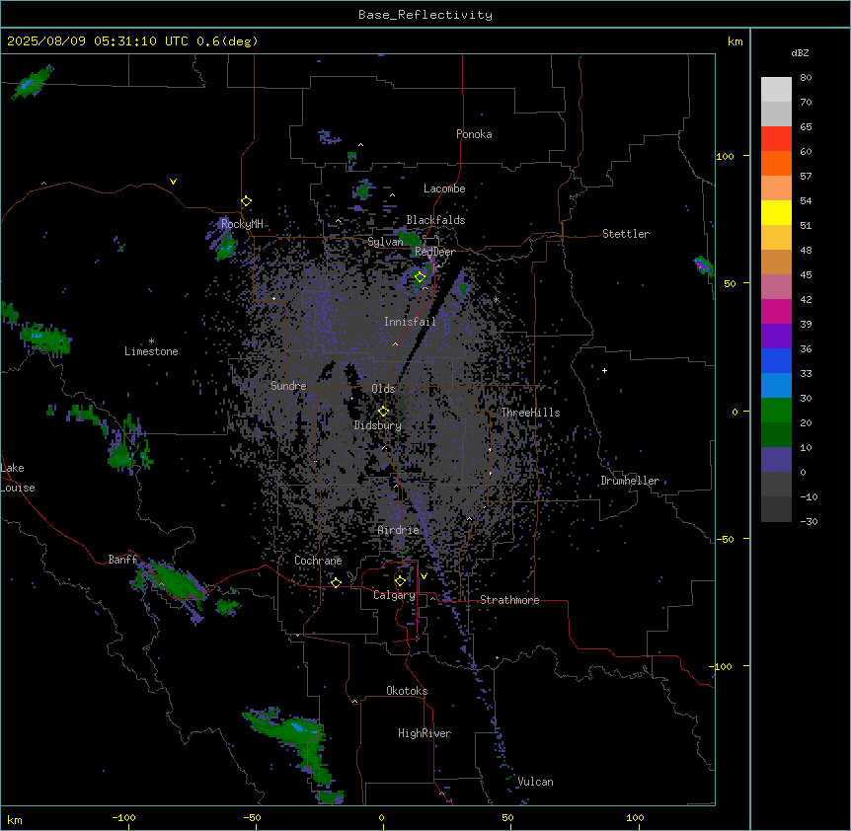This screenshot has height=831, width=851.
Task: Click the dBZ legend heading
Action: pyautogui.click(x=800, y=52)
